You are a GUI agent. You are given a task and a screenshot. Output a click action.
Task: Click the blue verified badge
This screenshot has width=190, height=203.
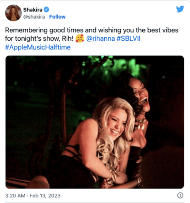(x=46, y=10)
